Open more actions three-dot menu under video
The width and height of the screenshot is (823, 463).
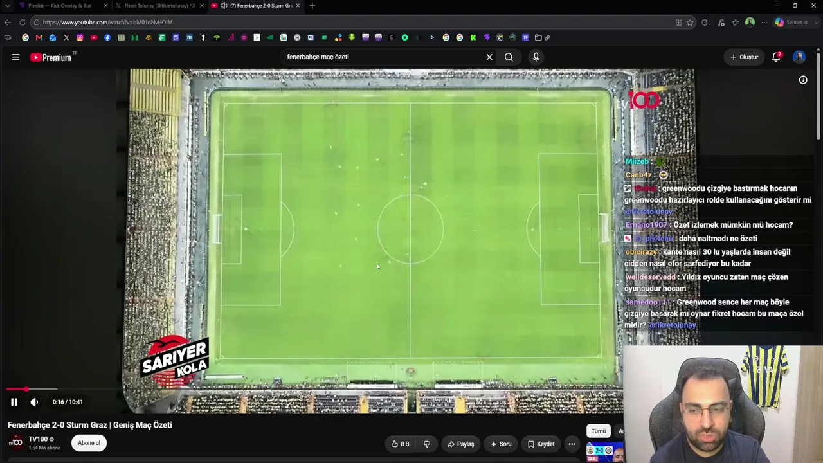pyautogui.click(x=572, y=444)
